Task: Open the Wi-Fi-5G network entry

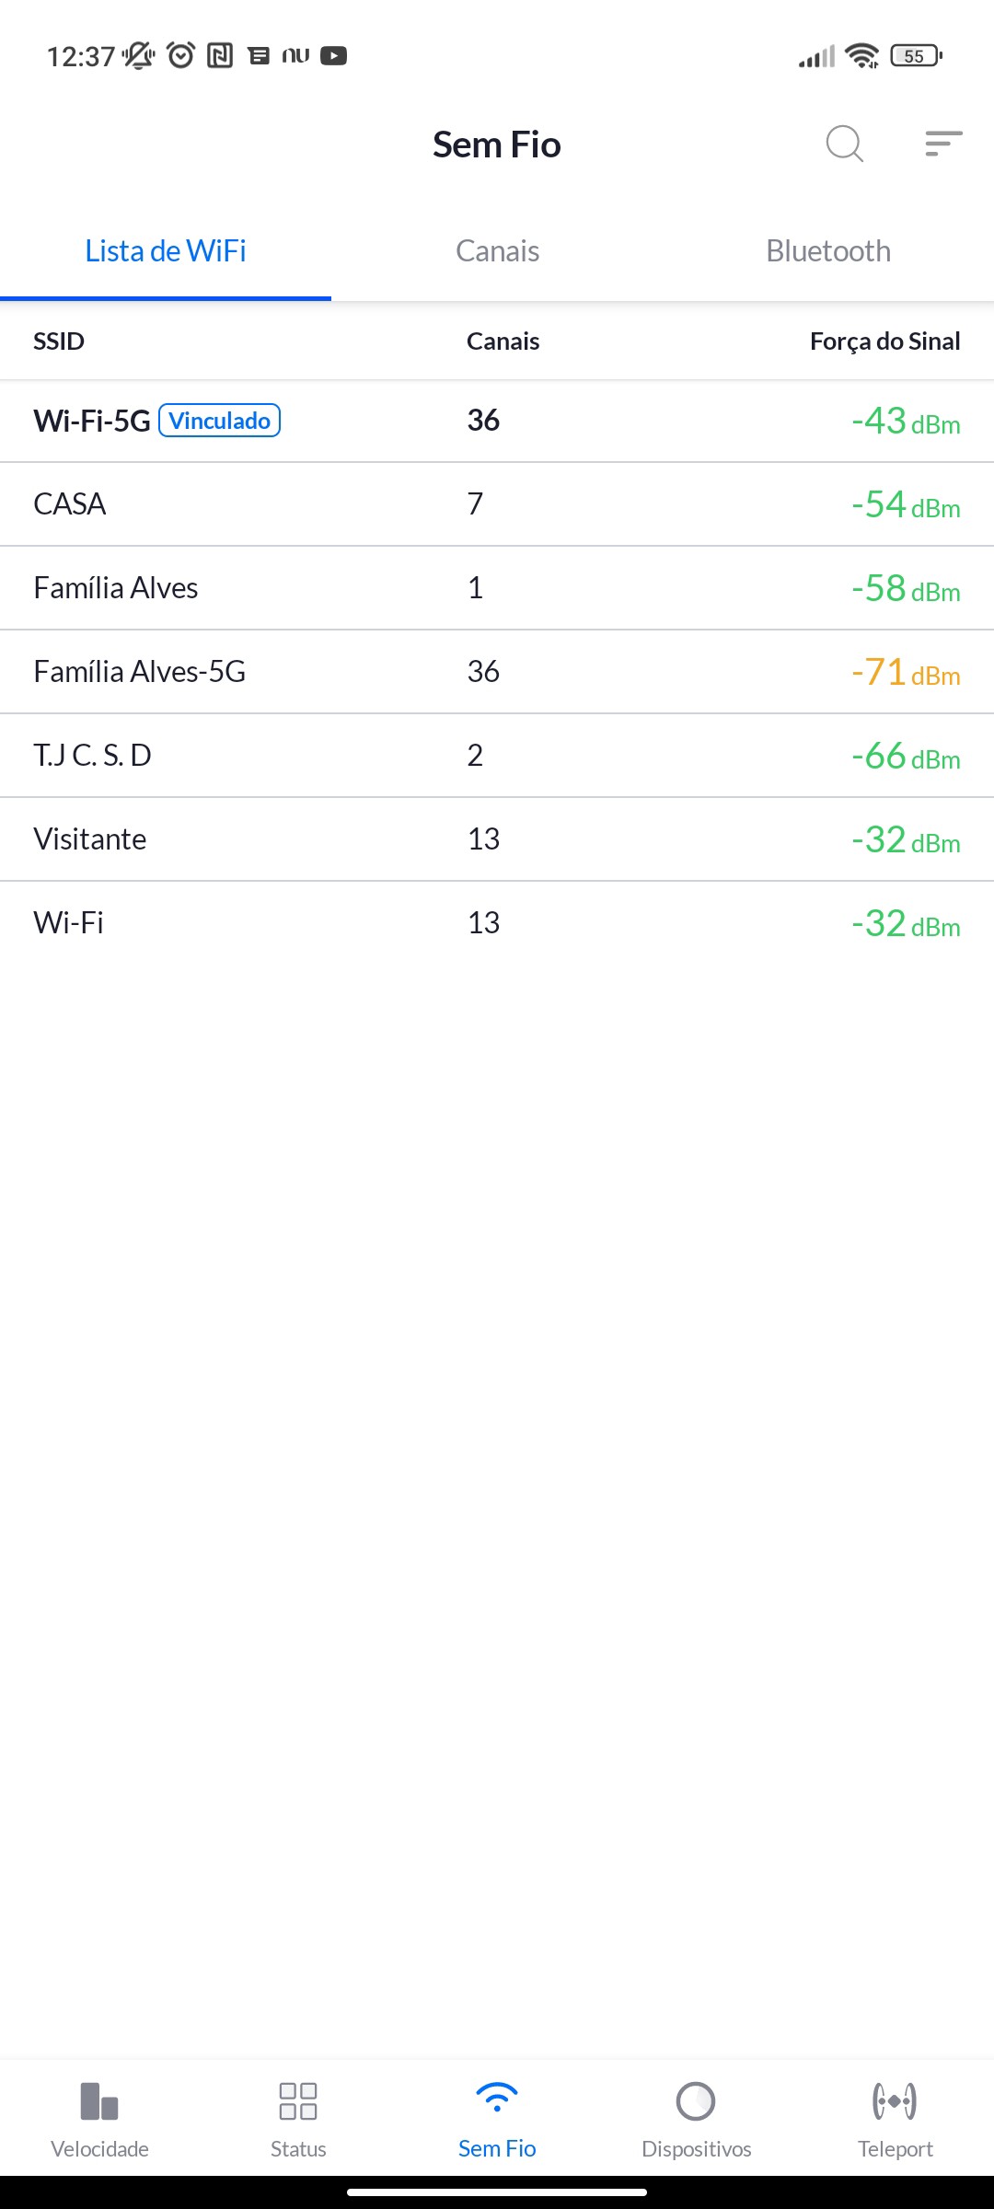Action: click(92, 421)
